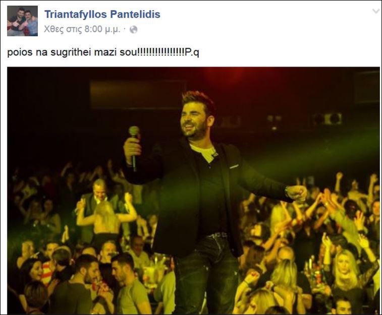382x315 pixels.
Task: Click the singer's outstretched fist with wristwatch
Action: 296,193
